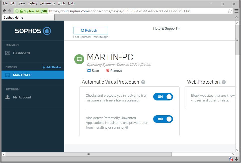Turn off Potentially Unwanted Applications detection toggle

point(163,119)
